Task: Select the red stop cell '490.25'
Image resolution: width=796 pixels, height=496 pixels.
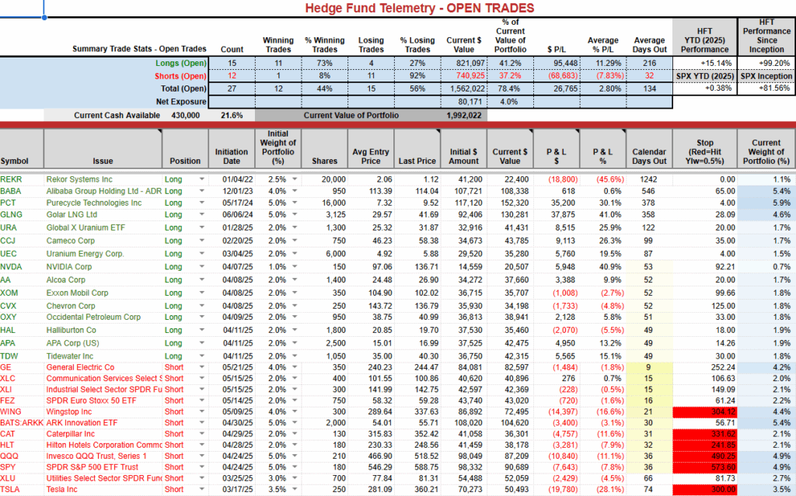Action: tap(704, 456)
